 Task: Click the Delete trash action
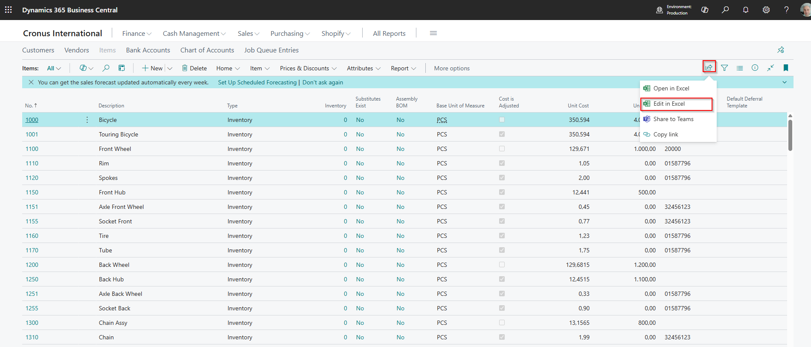click(194, 68)
